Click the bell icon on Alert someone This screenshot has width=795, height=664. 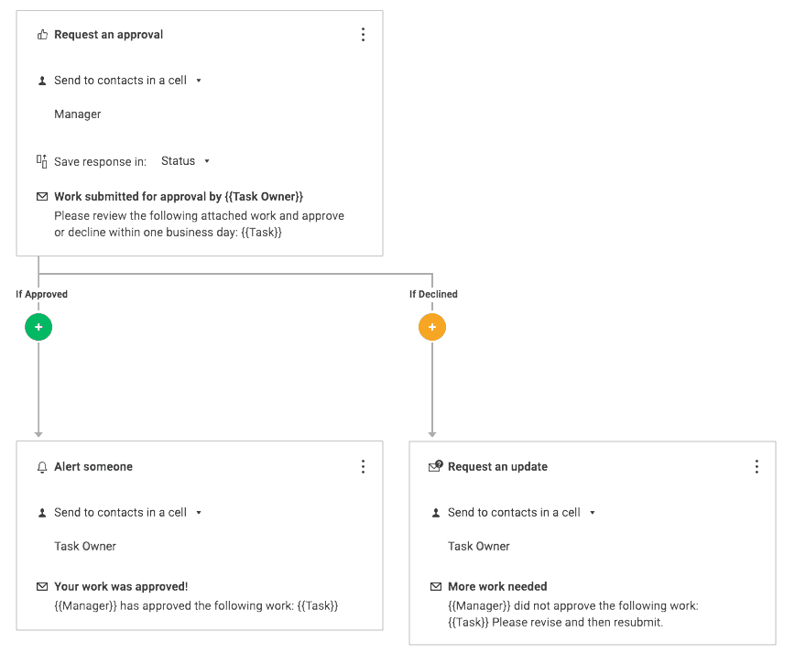coord(42,467)
